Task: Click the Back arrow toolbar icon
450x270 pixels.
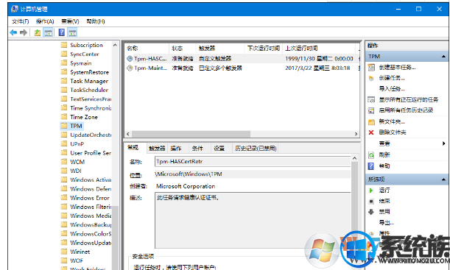Action: (13, 32)
